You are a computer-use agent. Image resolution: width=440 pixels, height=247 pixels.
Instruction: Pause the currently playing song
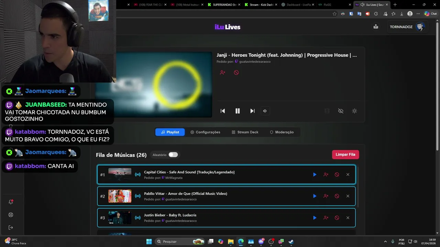238,111
